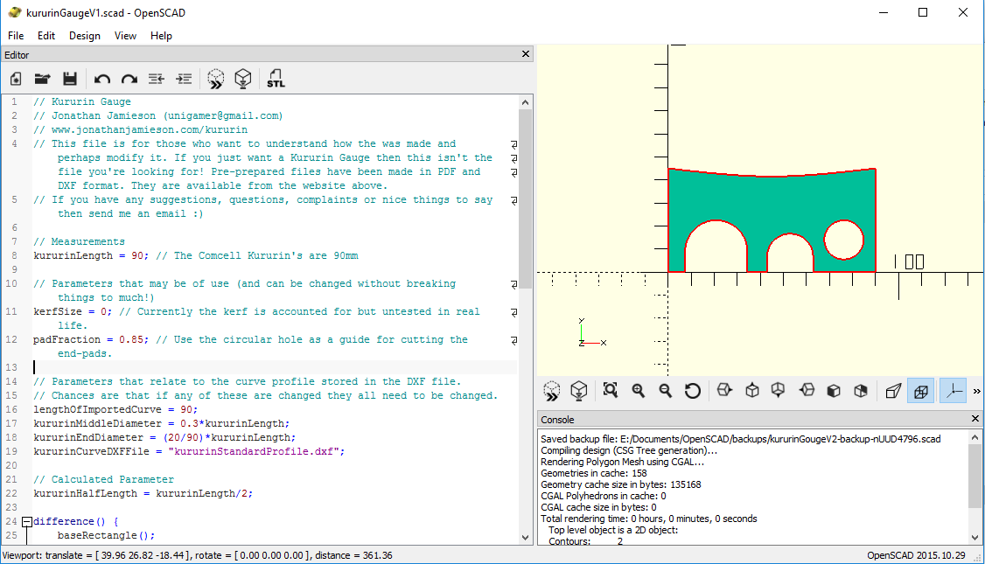Open the View menu
This screenshot has height=564, width=985.
124,36
